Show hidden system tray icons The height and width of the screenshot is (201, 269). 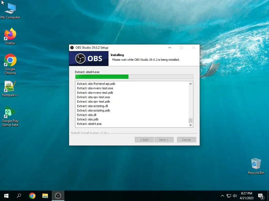(x=222, y=196)
